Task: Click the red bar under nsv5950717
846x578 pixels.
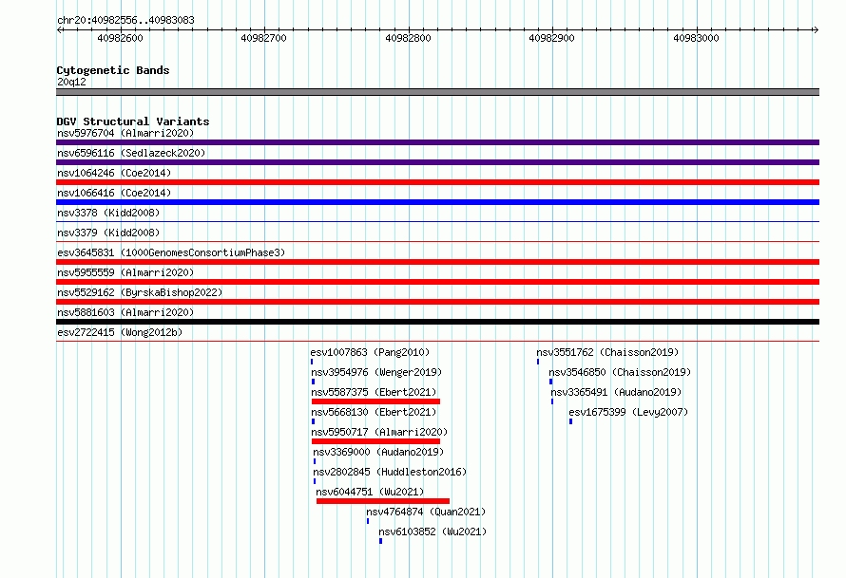Action: point(376,441)
